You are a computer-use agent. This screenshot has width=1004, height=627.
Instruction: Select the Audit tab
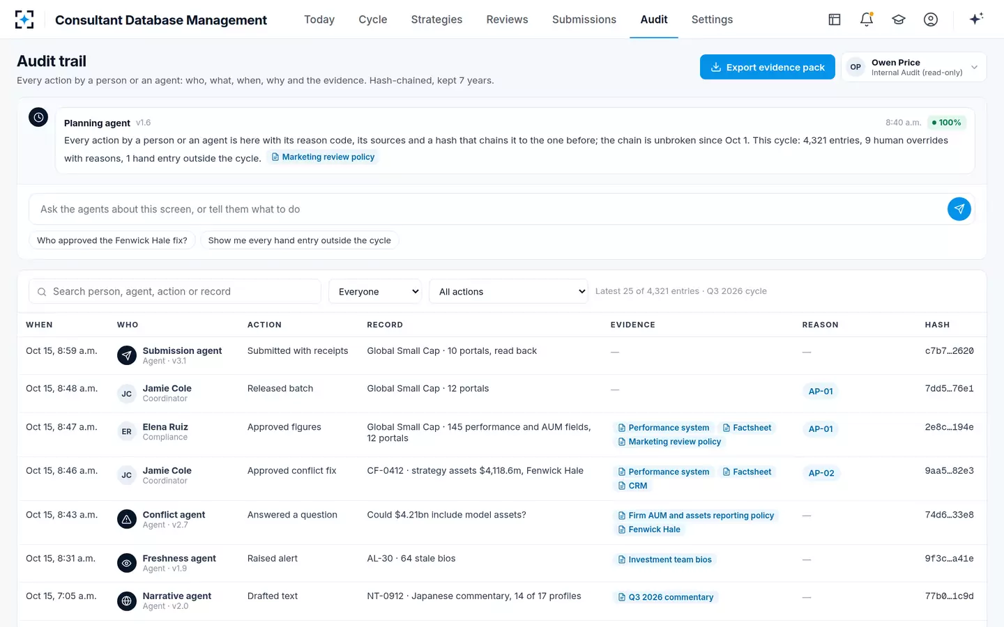(x=654, y=20)
